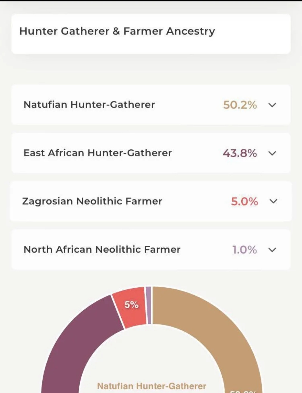Viewport: 302px width, 393px height.
Task: Expand the Zagrosian Neolithic Farmer chevron
Action: [273, 201]
